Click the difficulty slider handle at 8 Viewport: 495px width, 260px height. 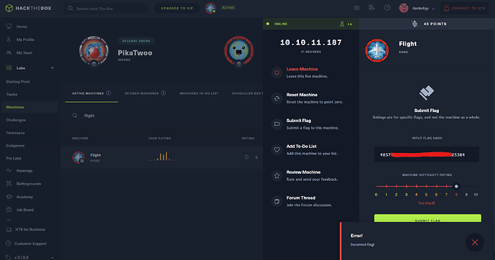456,187
